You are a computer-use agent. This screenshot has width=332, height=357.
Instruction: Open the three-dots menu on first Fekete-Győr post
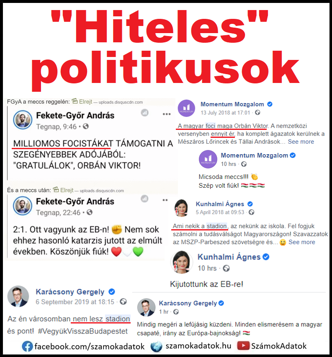pos(167,114)
